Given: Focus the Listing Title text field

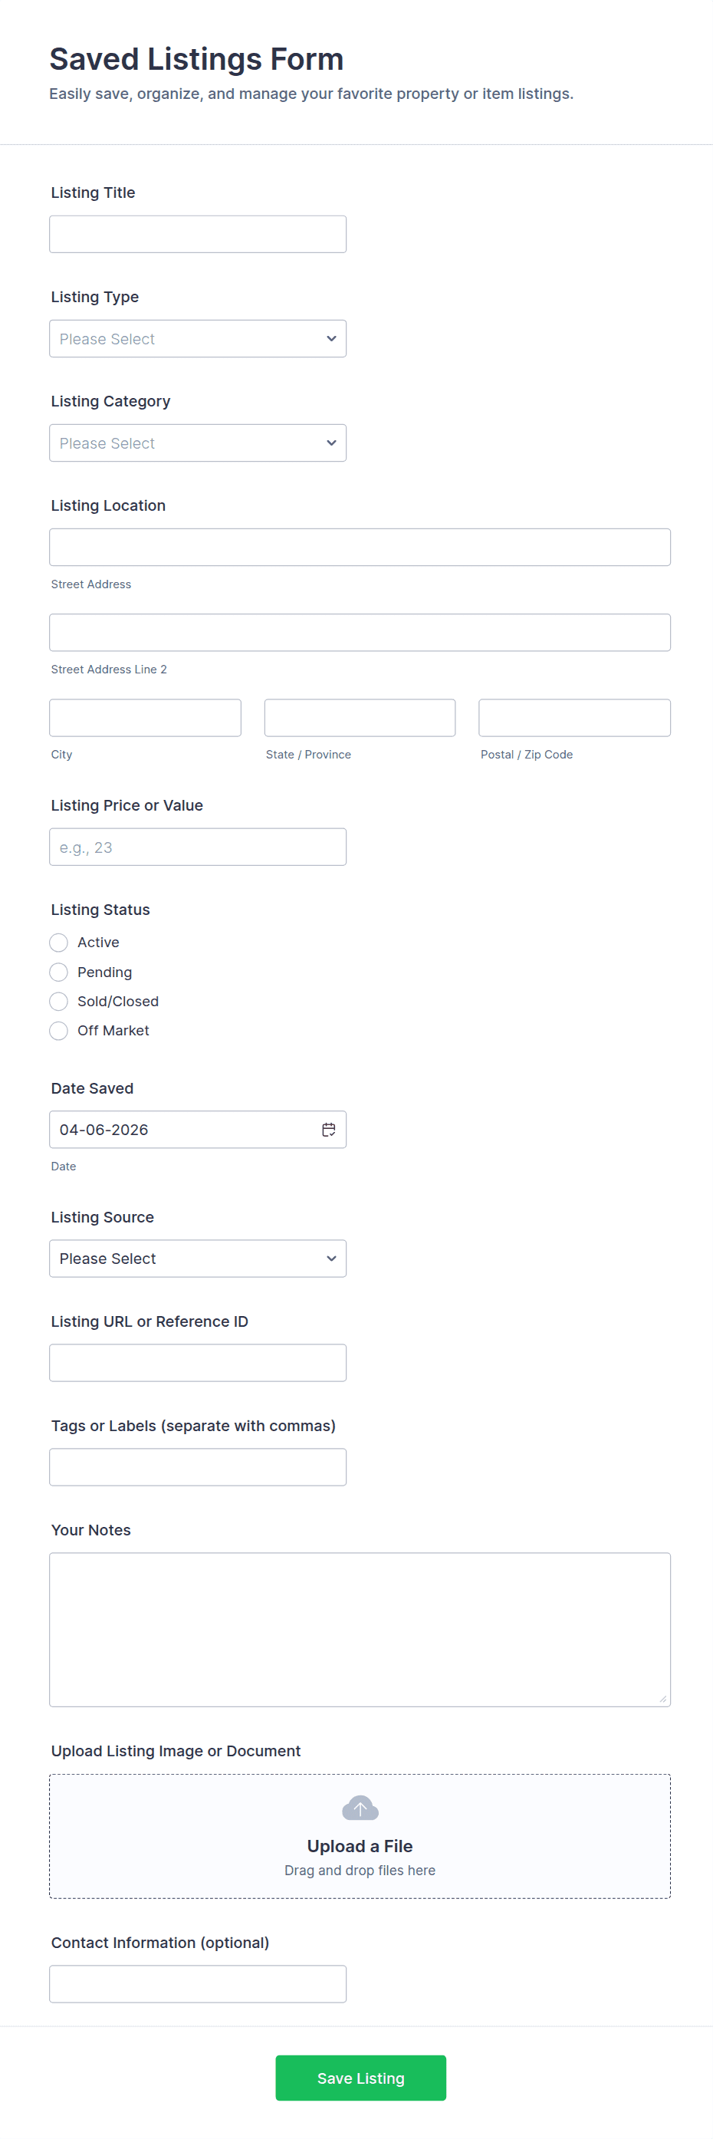Looking at the screenshot, I should [x=198, y=234].
